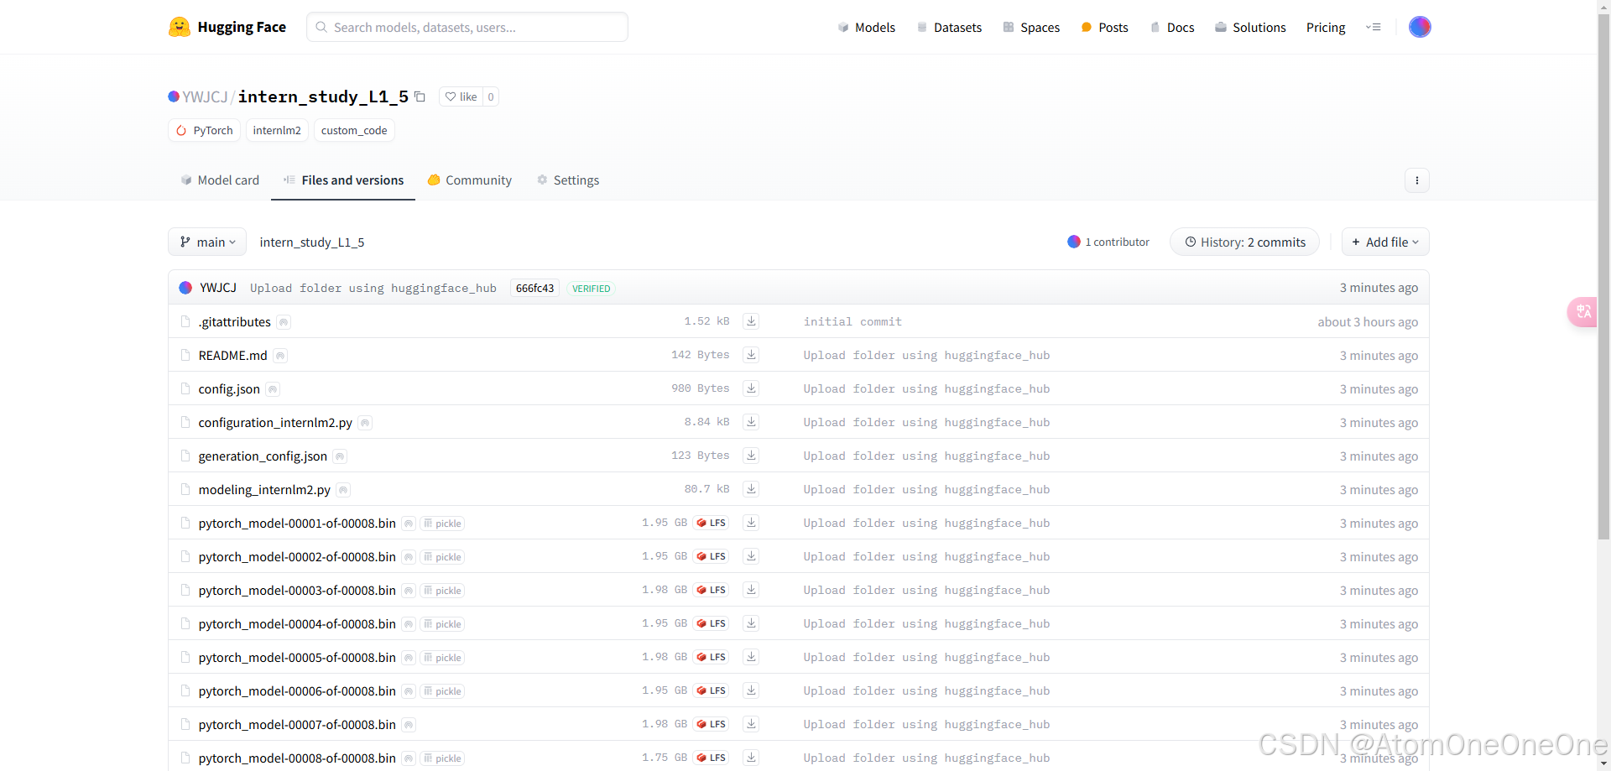
Task: Click safety scan icon next to config.json
Action: [x=273, y=389]
